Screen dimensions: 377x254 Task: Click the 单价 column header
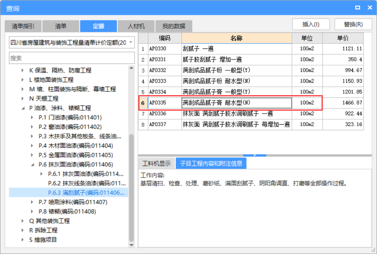pos(343,38)
